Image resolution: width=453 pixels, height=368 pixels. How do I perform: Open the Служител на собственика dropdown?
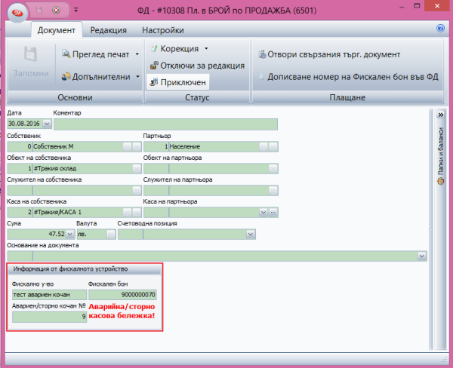[x=137, y=191]
